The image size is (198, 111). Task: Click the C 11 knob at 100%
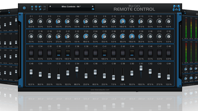123,22
